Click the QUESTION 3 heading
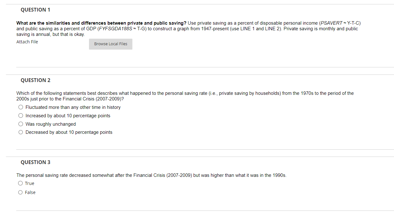Image resolution: width=394 pixels, height=213 pixels. coord(35,162)
